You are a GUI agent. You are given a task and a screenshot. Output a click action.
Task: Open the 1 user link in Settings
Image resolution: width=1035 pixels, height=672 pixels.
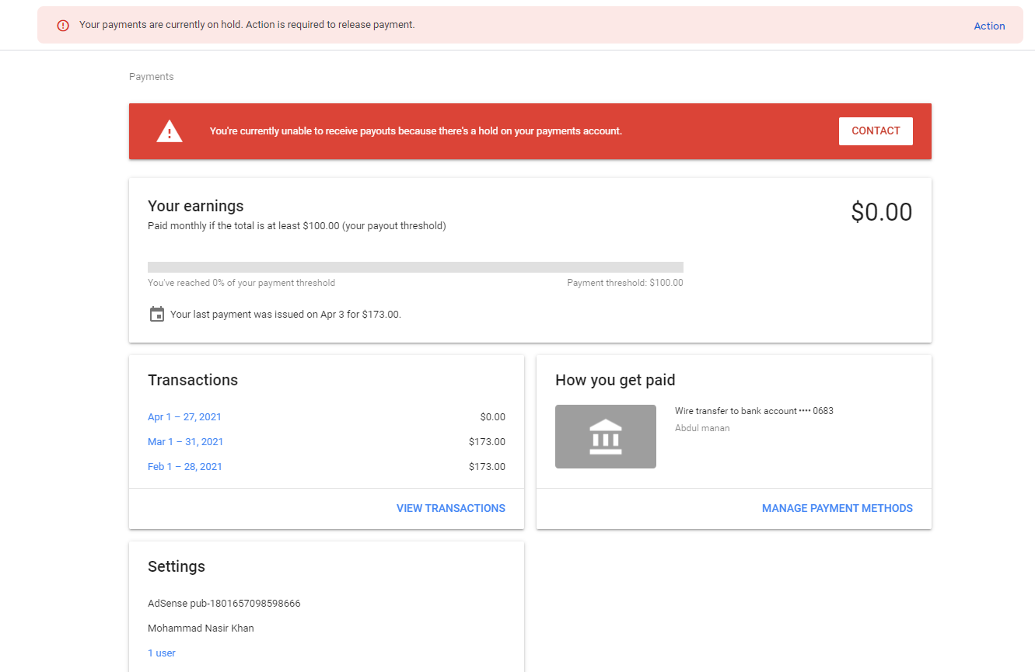(162, 653)
